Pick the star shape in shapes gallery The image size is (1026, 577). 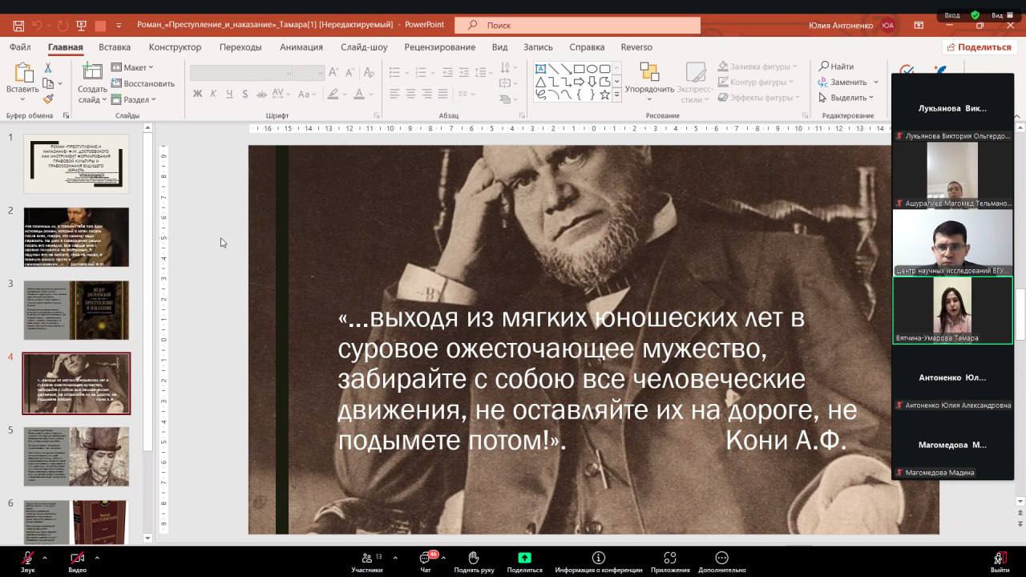click(604, 95)
